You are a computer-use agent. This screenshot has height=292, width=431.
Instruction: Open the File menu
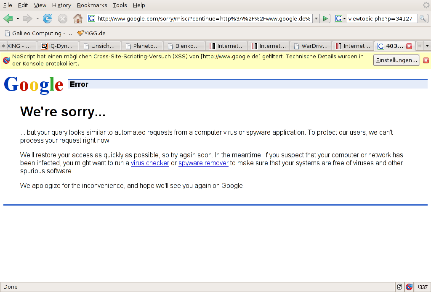(x=8, y=5)
